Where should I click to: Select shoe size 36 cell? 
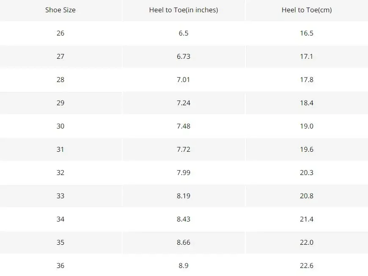pyautogui.click(x=60, y=266)
